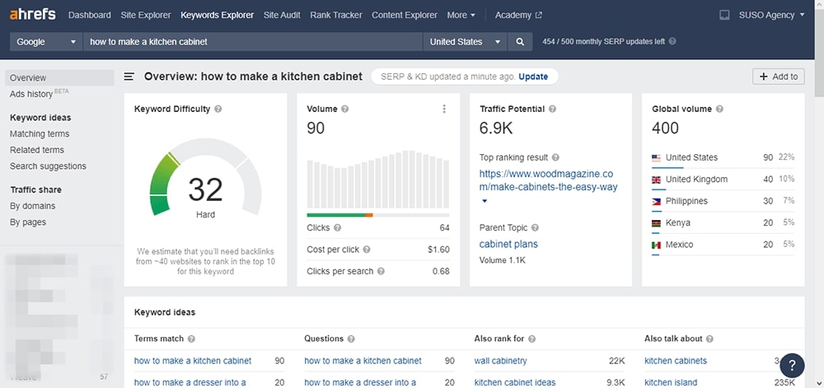The image size is (824, 388).
Task: Open Search suggestions in sidebar
Action: [48, 166]
